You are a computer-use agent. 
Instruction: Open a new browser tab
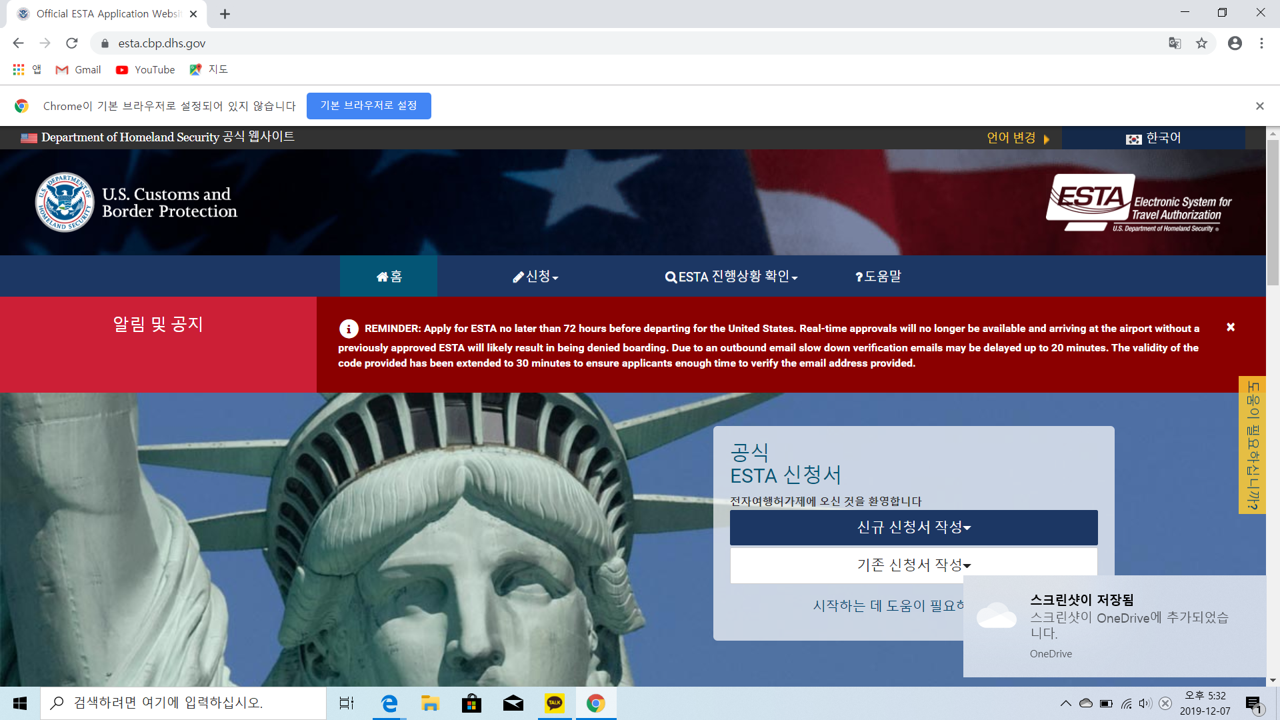(x=225, y=14)
